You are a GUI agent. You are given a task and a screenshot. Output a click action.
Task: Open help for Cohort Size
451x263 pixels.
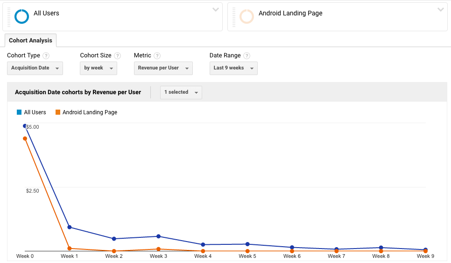click(117, 55)
